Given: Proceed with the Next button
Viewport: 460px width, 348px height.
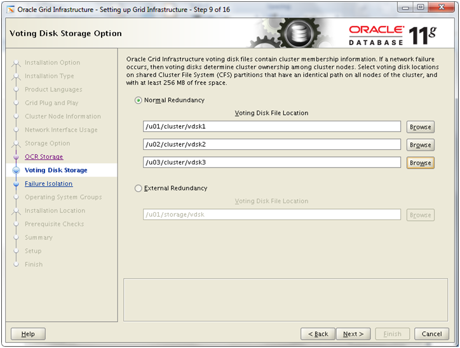Looking at the screenshot, I should [353, 334].
